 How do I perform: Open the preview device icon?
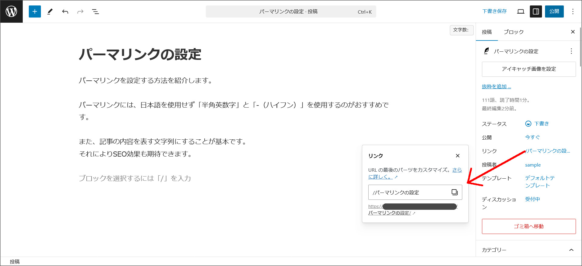click(521, 11)
